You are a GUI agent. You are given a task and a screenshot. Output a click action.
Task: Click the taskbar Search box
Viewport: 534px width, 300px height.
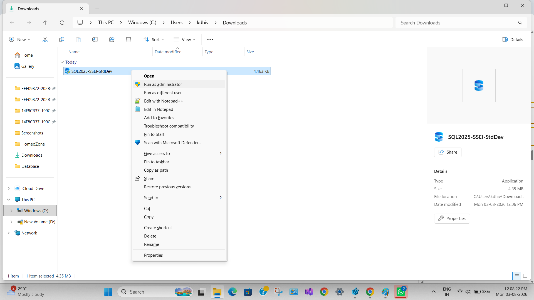click(155, 292)
